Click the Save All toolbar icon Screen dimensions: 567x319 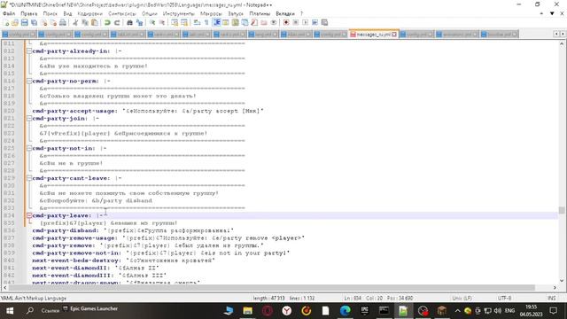(34, 22)
